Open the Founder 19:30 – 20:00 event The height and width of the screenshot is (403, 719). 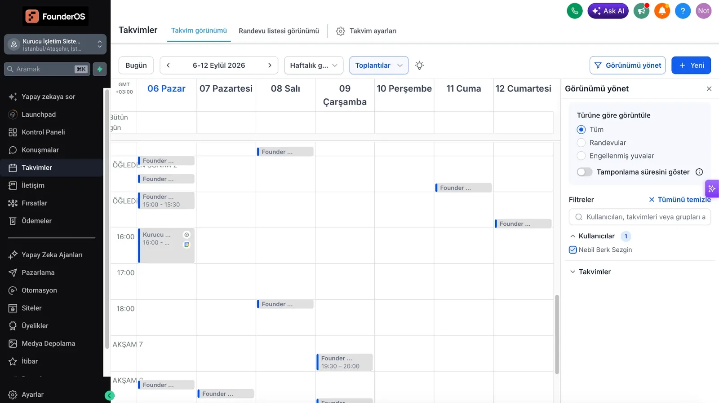[345, 362]
